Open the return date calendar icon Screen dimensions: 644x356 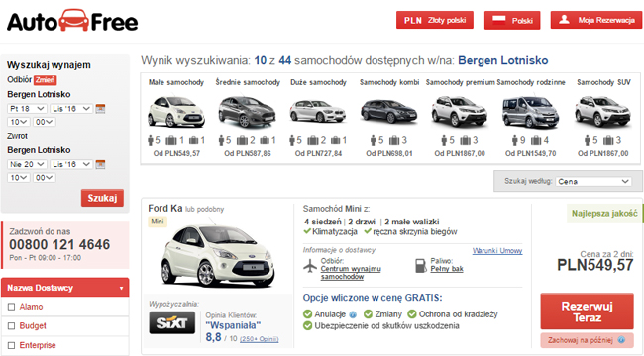click(x=100, y=164)
